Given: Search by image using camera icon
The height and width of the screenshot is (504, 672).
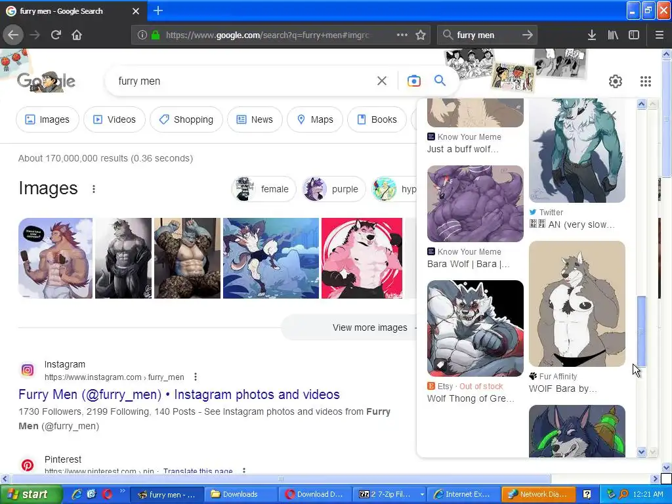Looking at the screenshot, I should 413,81.
